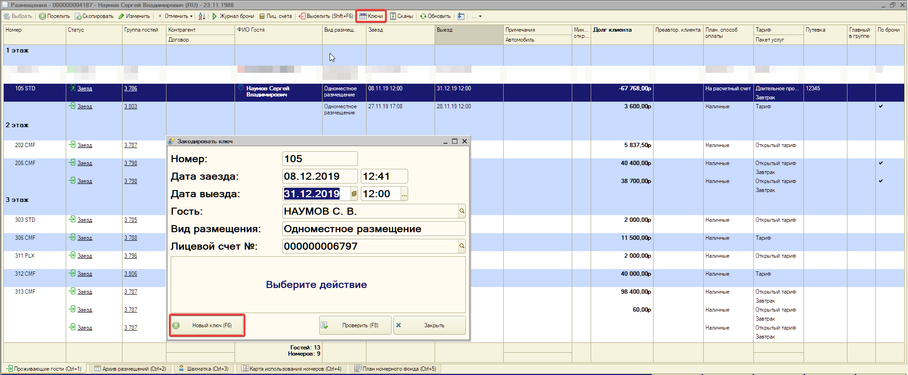
Task: Click the Номер field showing 105
Action: pyautogui.click(x=320, y=159)
